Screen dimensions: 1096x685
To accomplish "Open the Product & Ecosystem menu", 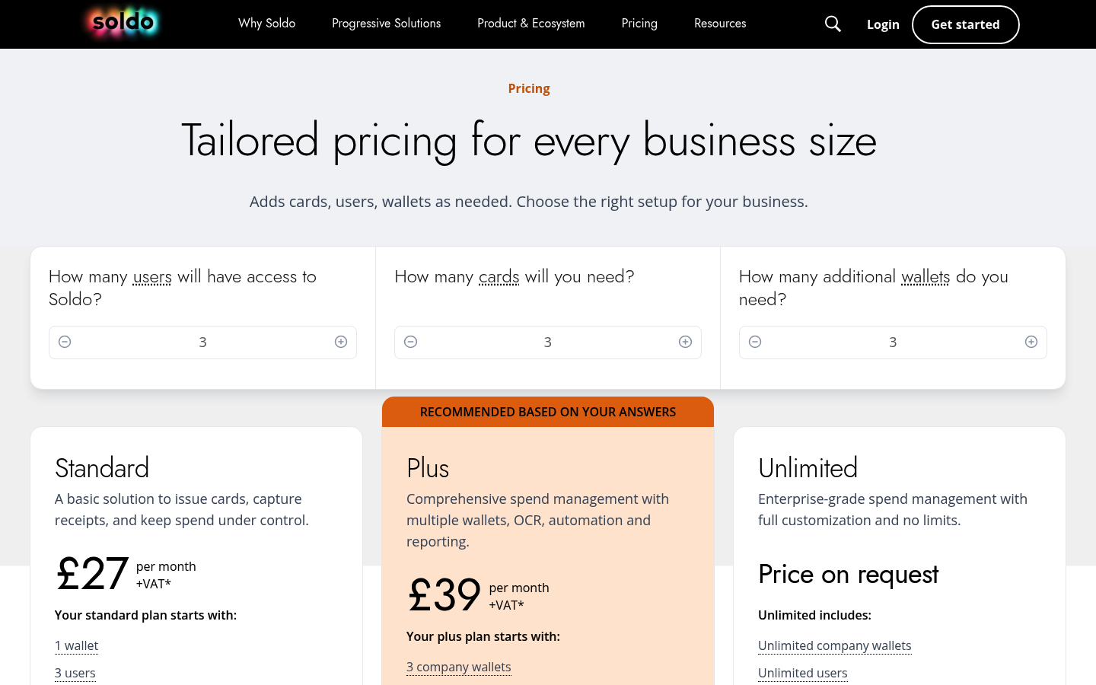I will 530,24.
